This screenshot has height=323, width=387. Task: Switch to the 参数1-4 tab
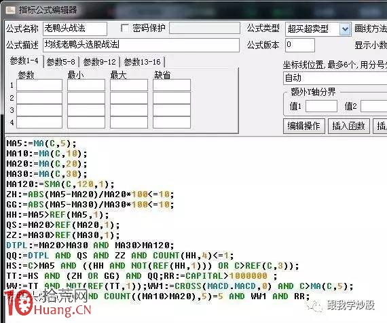pyautogui.click(x=24, y=61)
